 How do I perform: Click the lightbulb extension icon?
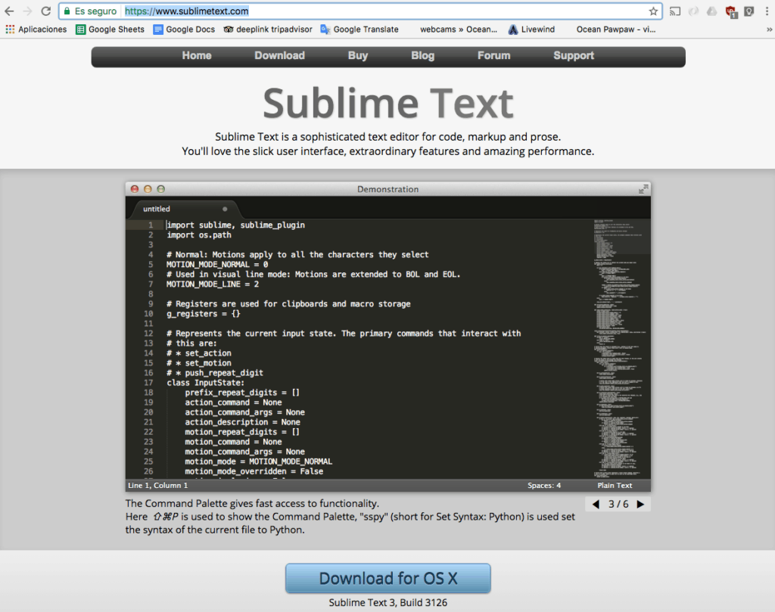[x=749, y=11]
